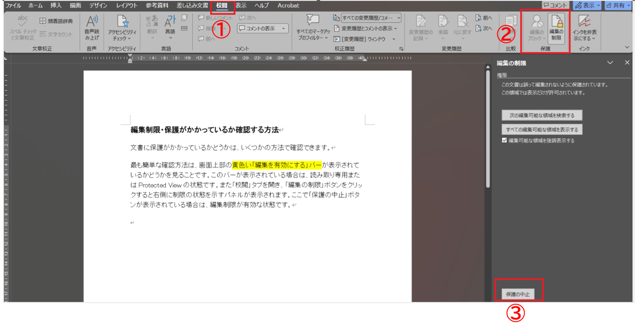Expand the 変更履歴とコメントの表示 menu
The width and height of the screenshot is (635, 326).
point(396,28)
